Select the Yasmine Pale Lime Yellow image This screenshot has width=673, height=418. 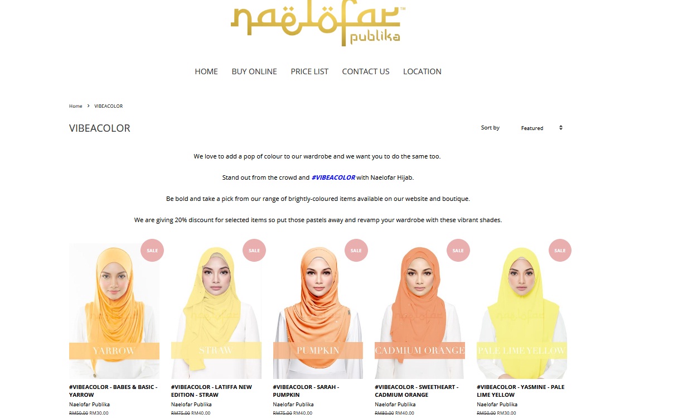click(522, 311)
